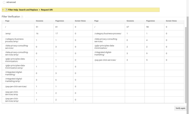The image size is (193, 114).
Task: Click the Filter Help question mark icon
Action: point(6,10)
